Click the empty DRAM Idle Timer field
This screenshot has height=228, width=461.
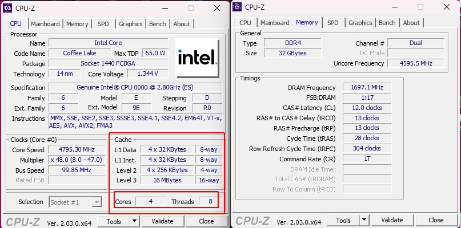click(x=367, y=169)
